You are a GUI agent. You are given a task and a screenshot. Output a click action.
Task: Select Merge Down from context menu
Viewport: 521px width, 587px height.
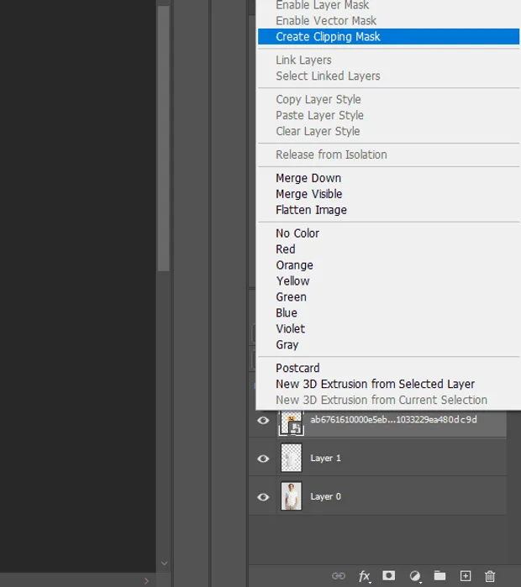pyautogui.click(x=308, y=178)
